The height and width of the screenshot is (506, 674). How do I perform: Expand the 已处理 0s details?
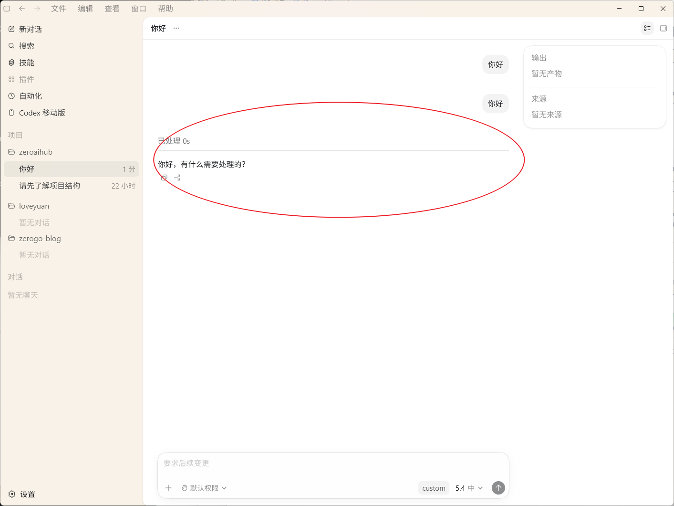click(174, 141)
